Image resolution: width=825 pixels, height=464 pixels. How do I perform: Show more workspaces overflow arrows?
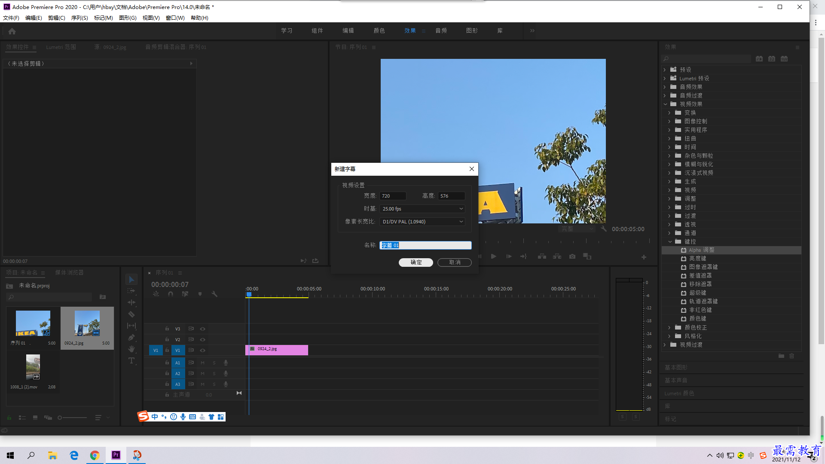532,31
